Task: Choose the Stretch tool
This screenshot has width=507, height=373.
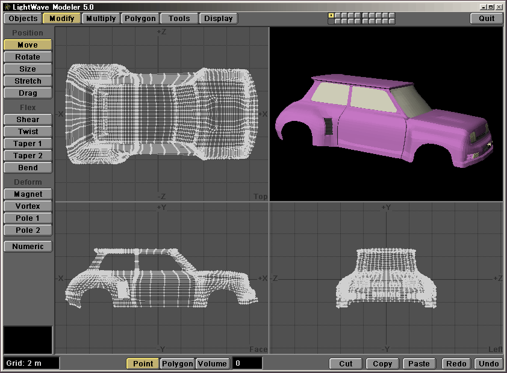Action: [28, 81]
